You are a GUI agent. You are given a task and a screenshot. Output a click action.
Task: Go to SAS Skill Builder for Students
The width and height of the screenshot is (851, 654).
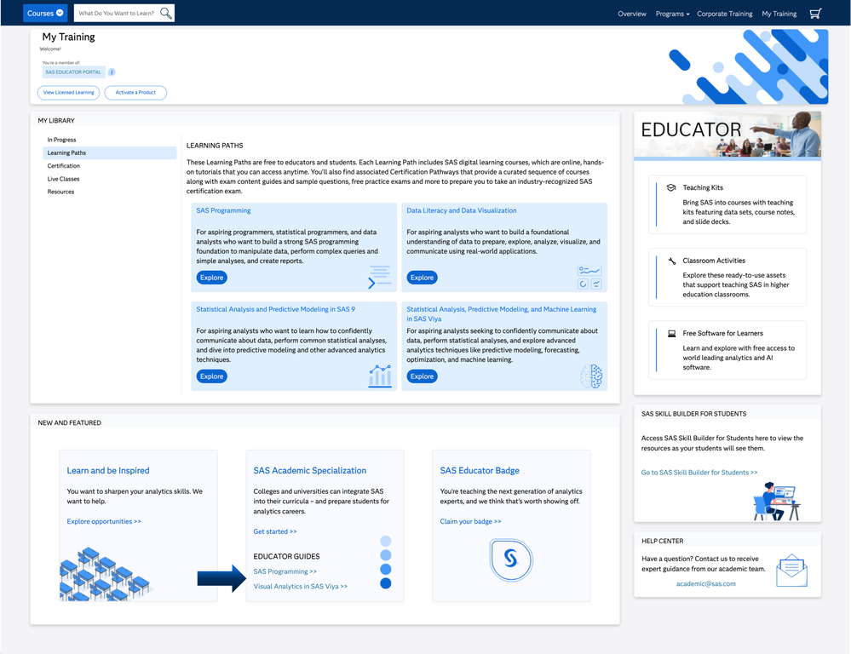pos(699,473)
